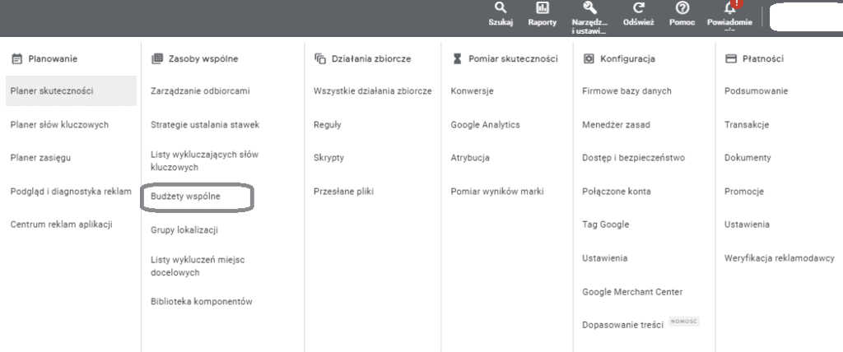Click the Konfiguracja settings icon
This screenshot has height=352, width=843.
coord(589,58)
